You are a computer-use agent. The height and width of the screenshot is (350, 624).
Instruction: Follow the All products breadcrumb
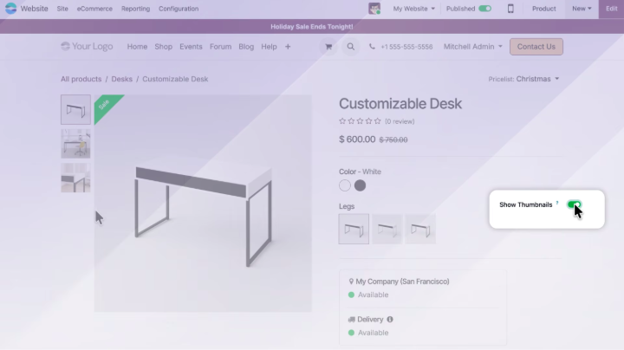tap(81, 79)
